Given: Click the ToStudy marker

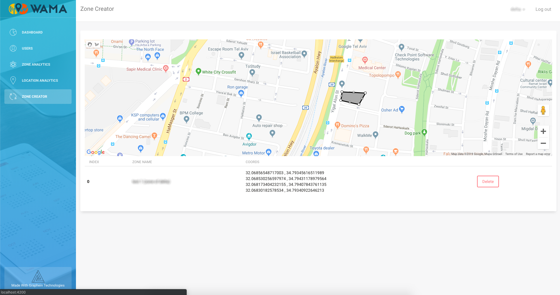Looking at the screenshot, I should (x=252, y=72).
